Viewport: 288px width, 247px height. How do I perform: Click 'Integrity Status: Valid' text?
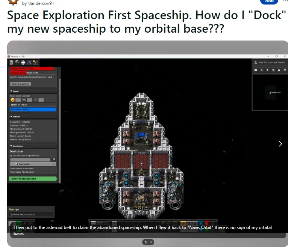31,77
